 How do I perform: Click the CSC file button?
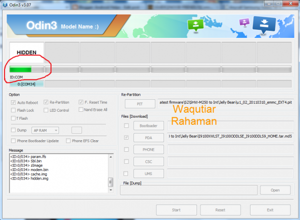pos(148,162)
